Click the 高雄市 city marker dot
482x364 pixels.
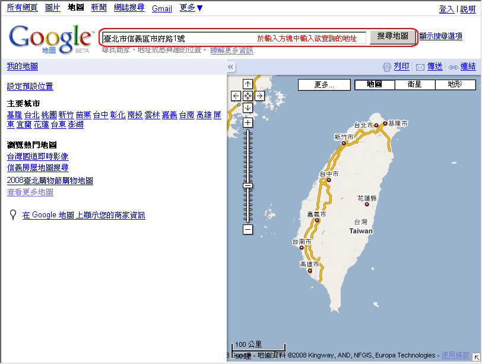(x=310, y=271)
